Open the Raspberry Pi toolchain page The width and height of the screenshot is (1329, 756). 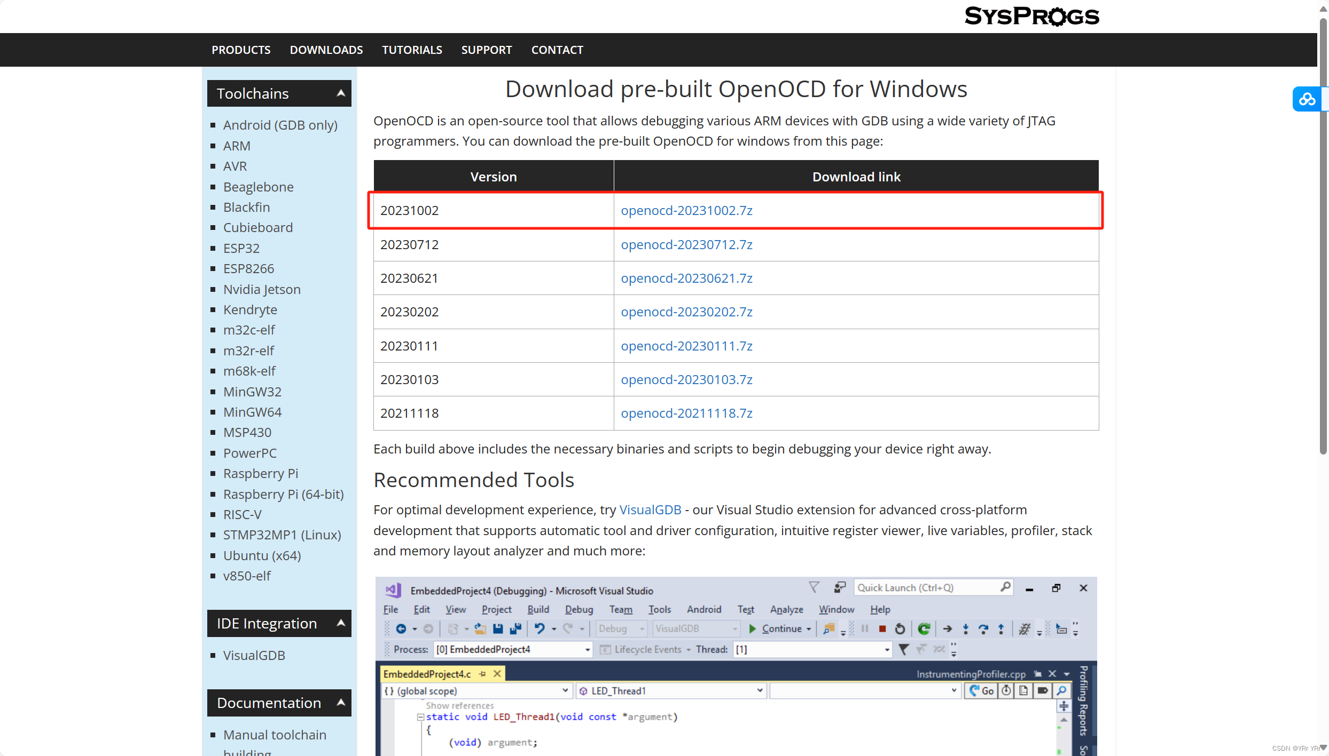point(261,473)
